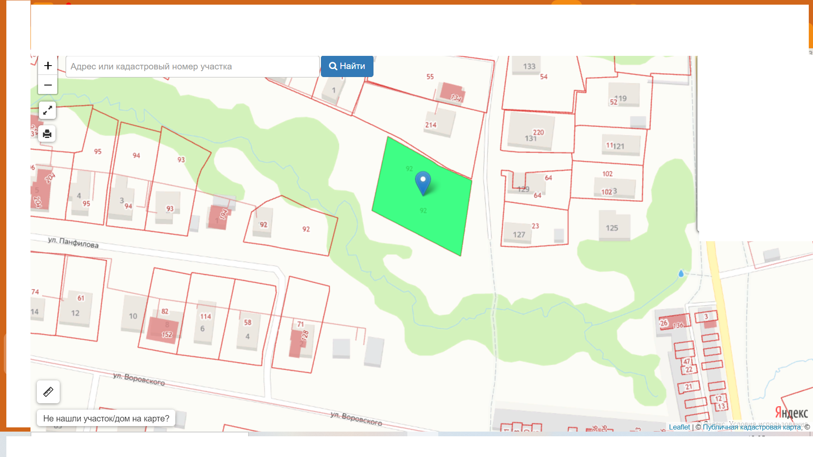The image size is (813, 457).
Task: Select red building 152 on the map
Action: (x=163, y=330)
